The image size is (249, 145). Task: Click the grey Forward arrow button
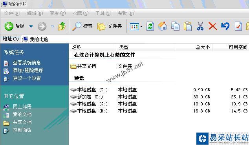point(42,26)
